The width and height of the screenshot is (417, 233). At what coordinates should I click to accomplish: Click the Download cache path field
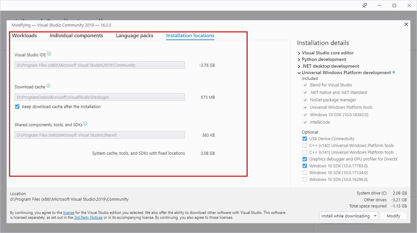pyautogui.click(x=100, y=97)
